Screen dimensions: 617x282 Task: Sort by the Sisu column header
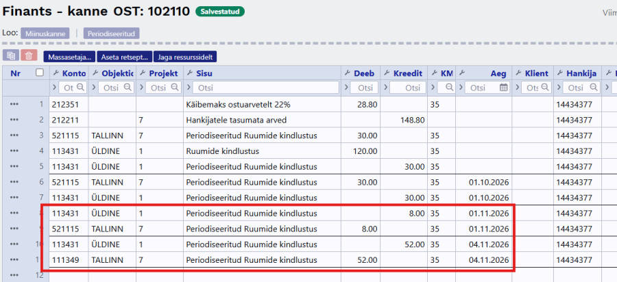click(204, 73)
